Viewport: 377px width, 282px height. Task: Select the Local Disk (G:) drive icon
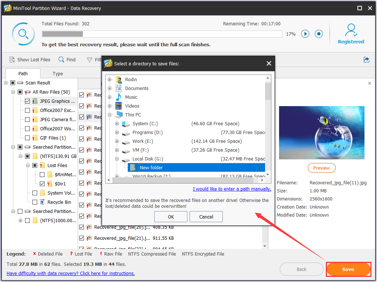pyautogui.click(x=126, y=160)
